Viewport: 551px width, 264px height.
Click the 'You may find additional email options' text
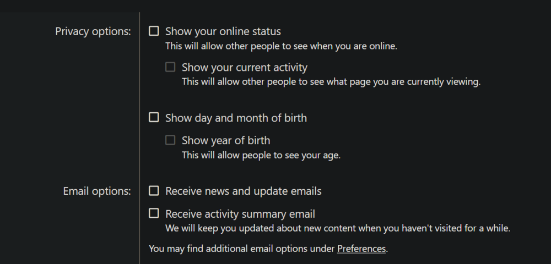[242, 249]
